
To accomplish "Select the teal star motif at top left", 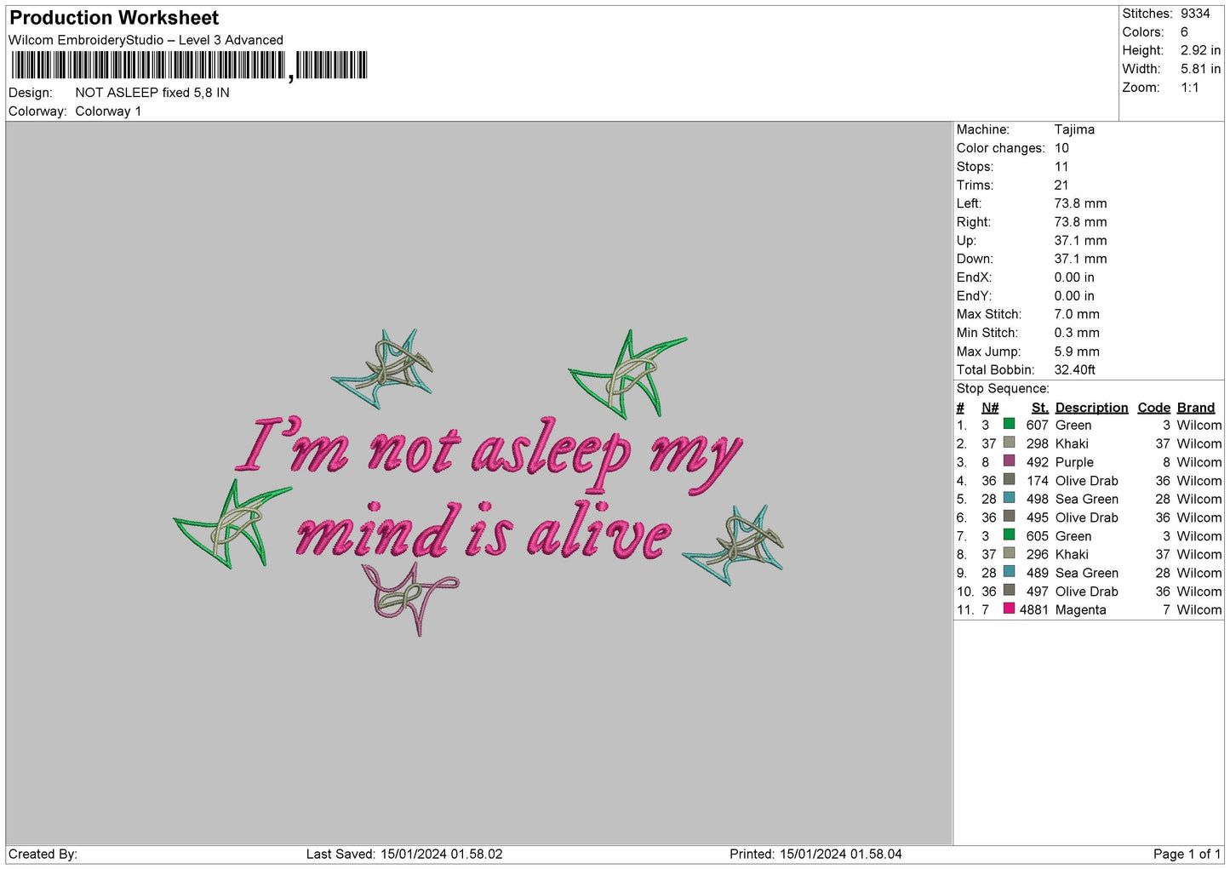I will [x=381, y=369].
